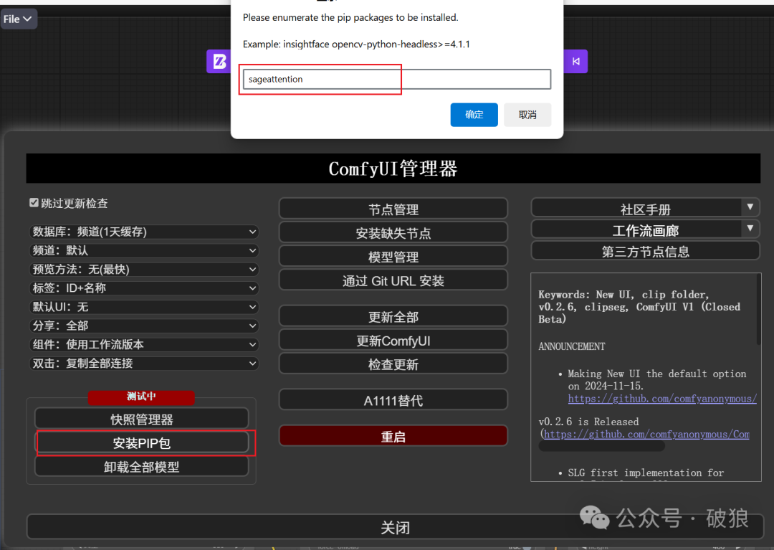Click 安装缺失节点
The width and height of the screenshot is (774, 550).
[393, 233]
